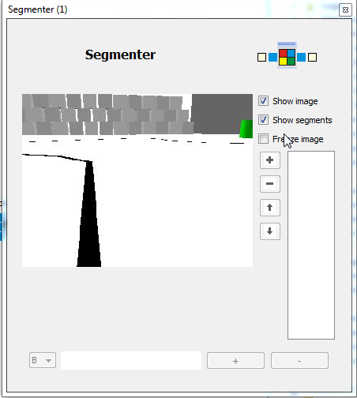Click the left input port square

[261, 57]
